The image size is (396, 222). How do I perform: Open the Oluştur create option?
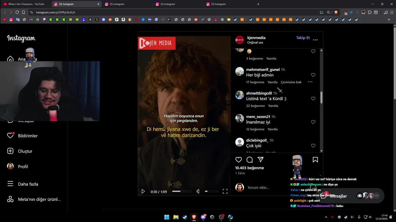[19, 151]
